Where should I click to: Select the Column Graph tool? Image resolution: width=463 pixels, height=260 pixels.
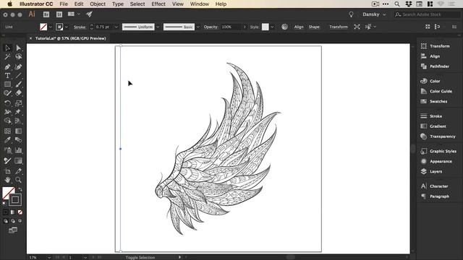click(x=18, y=150)
